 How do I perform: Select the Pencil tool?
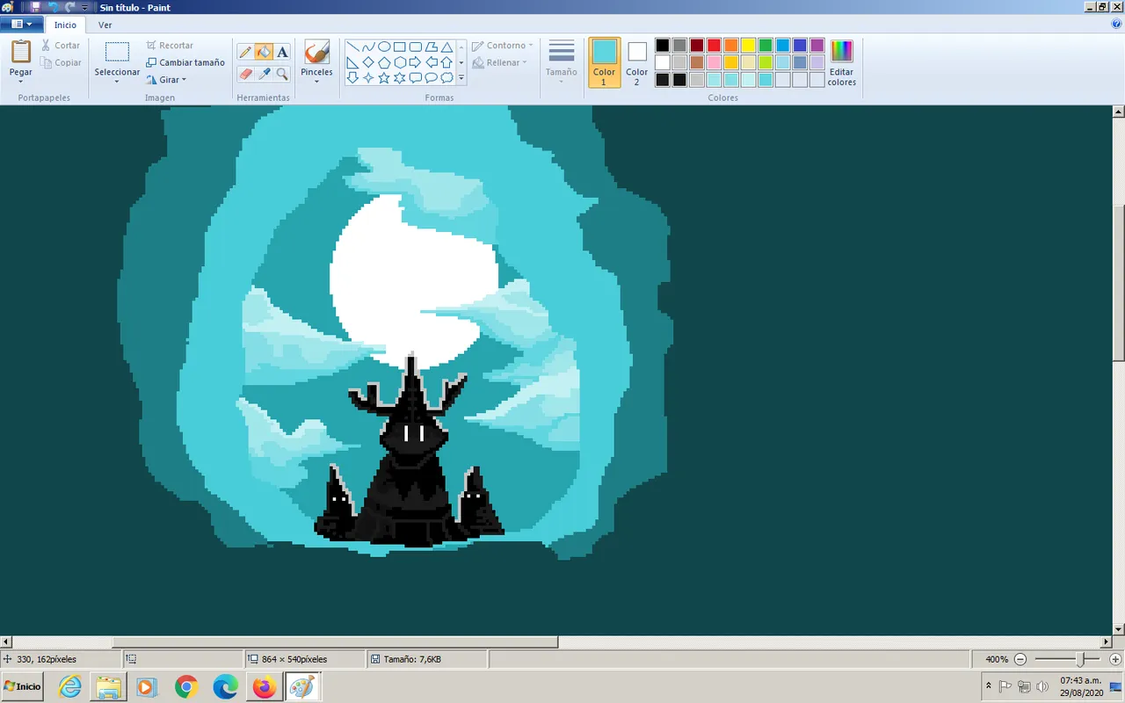[245, 52]
